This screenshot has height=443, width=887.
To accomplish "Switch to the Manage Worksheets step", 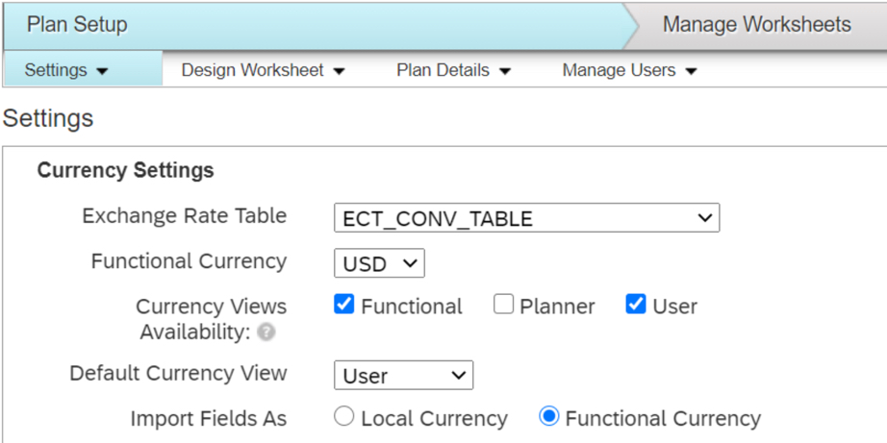I will click(x=756, y=25).
